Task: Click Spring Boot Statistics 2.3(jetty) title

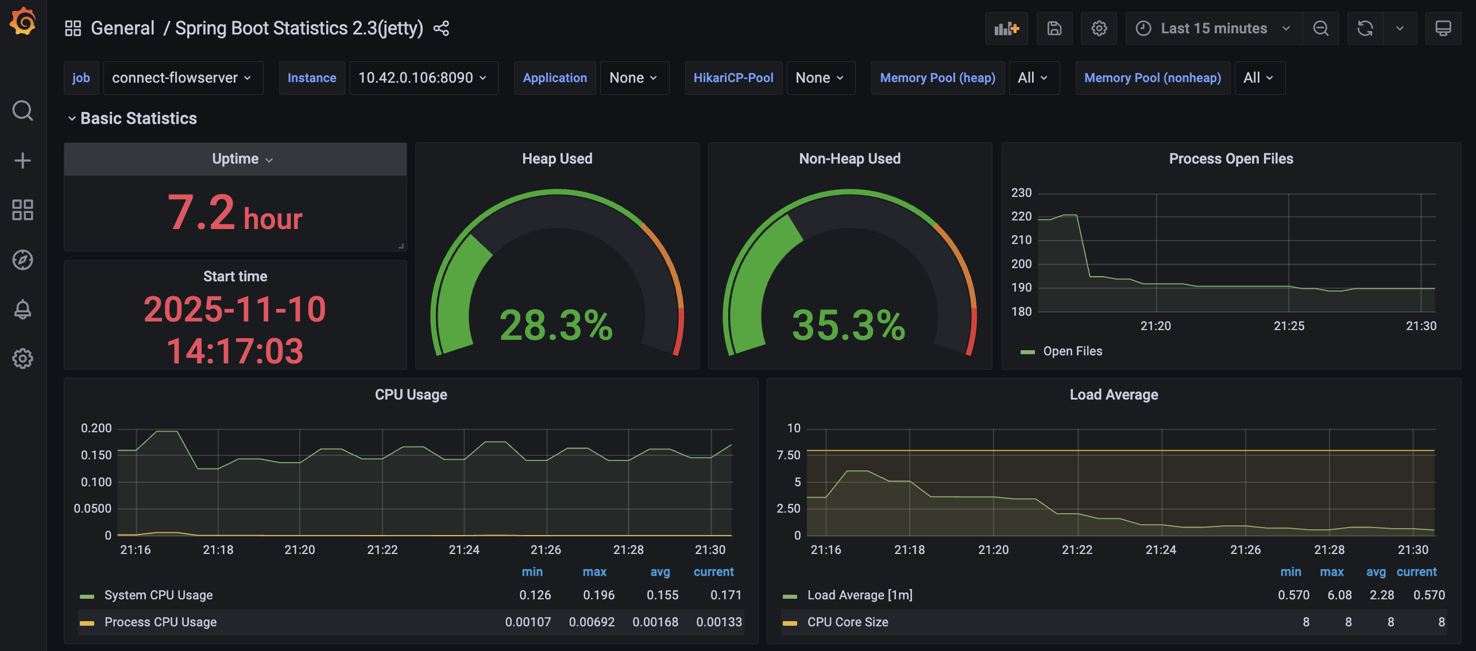Action: (x=299, y=28)
